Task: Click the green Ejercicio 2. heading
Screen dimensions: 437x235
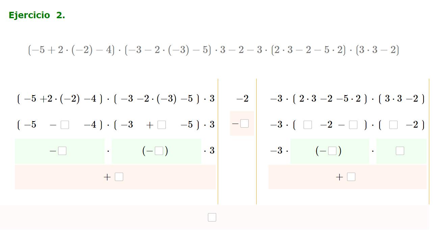Action: [37, 15]
